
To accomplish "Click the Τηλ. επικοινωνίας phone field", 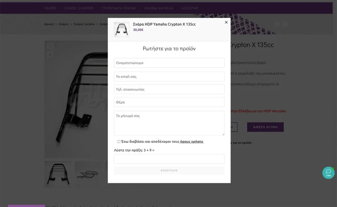I will [169, 89].
